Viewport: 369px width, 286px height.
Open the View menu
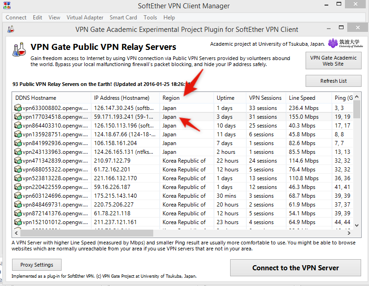click(x=54, y=18)
